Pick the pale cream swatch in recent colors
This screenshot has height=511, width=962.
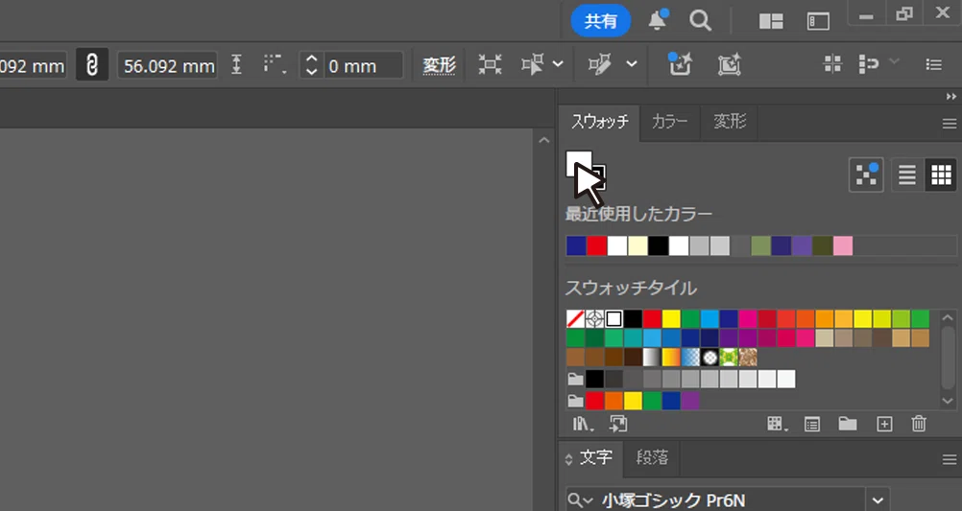pos(637,245)
